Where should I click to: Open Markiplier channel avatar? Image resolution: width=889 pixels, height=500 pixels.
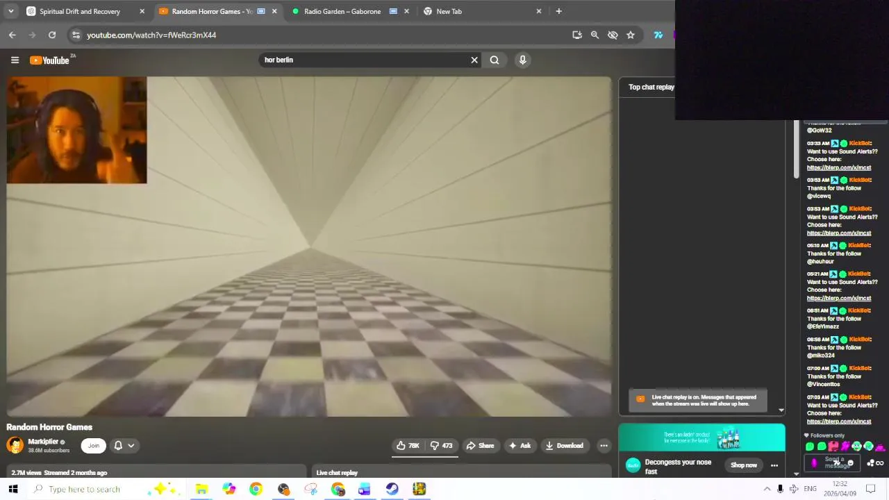(x=15, y=445)
